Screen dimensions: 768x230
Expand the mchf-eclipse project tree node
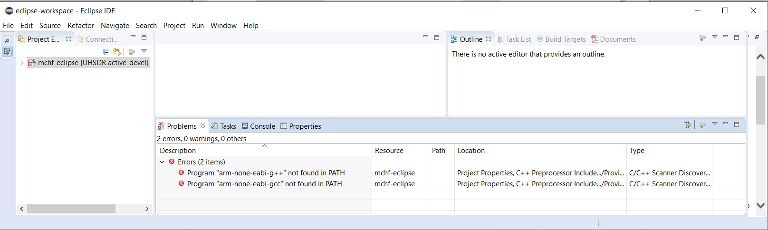click(22, 63)
